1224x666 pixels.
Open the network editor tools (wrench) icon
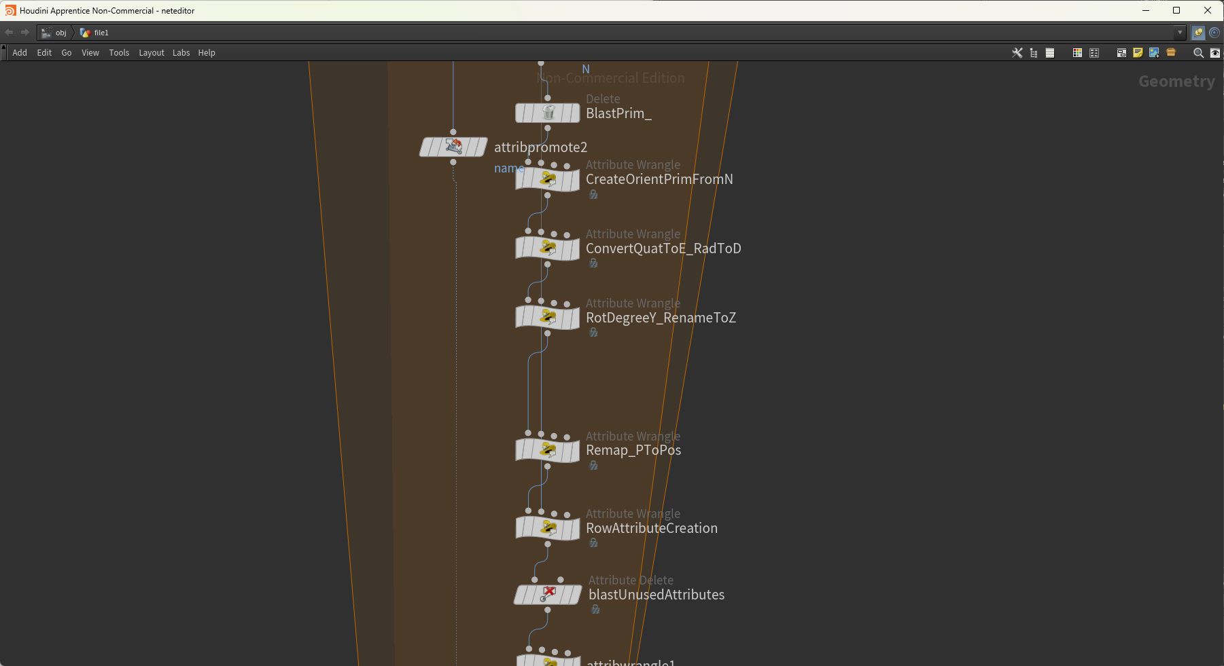pyautogui.click(x=1017, y=53)
